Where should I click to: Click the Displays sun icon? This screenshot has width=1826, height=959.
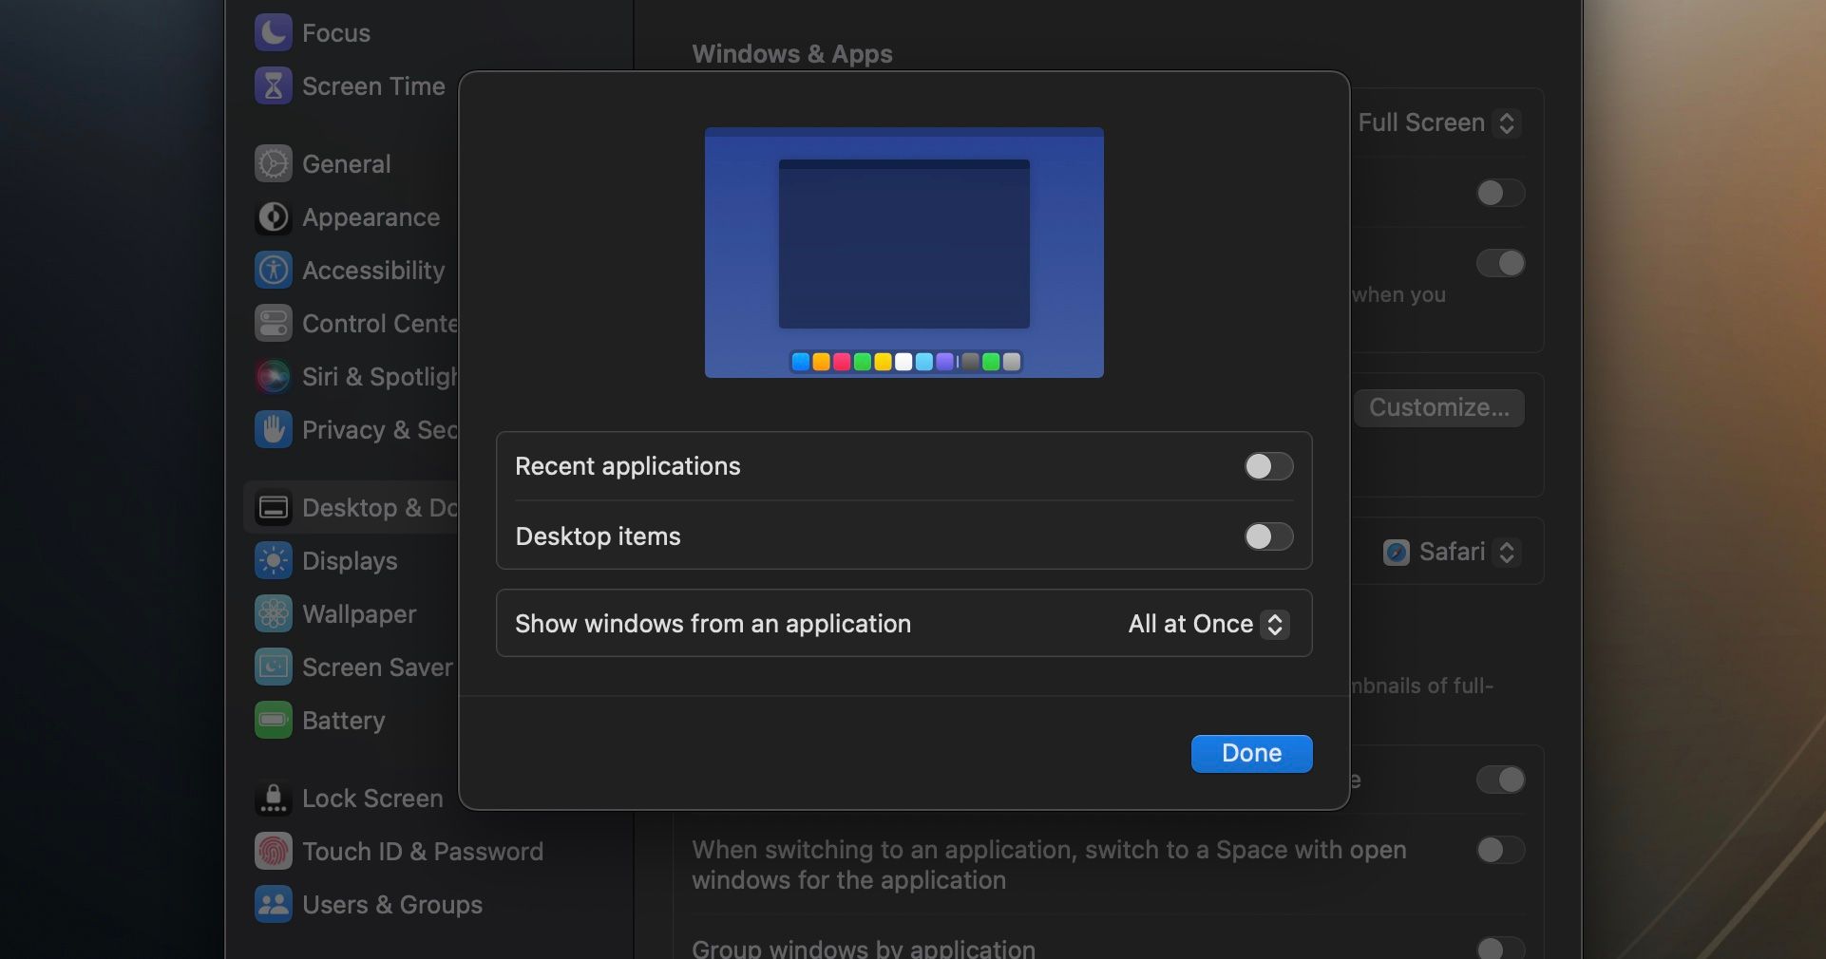pyautogui.click(x=273, y=561)
